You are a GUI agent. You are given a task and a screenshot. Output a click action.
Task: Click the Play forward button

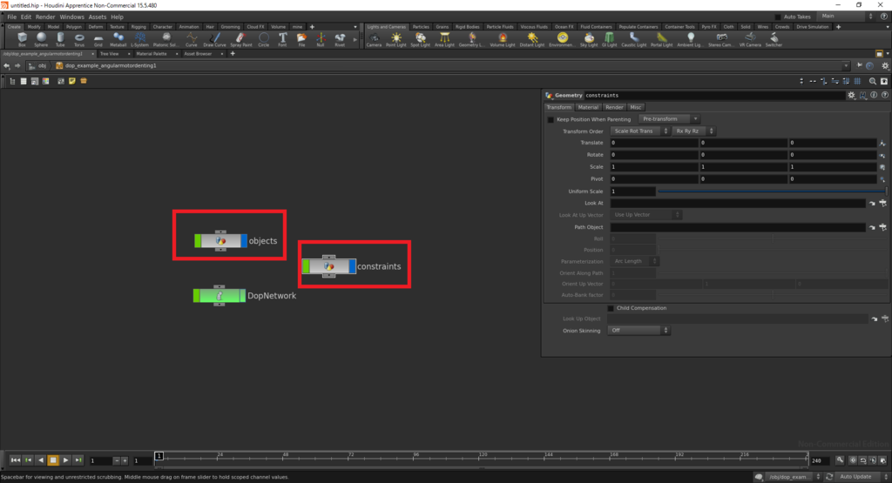click(x=65, y=460)
